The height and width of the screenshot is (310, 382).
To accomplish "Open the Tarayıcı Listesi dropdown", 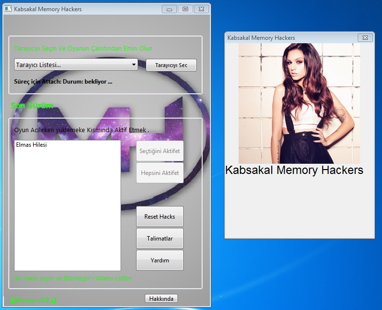I will click(76, 65).
